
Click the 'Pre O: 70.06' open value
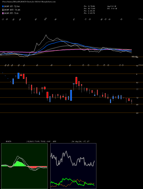point(90,6)
